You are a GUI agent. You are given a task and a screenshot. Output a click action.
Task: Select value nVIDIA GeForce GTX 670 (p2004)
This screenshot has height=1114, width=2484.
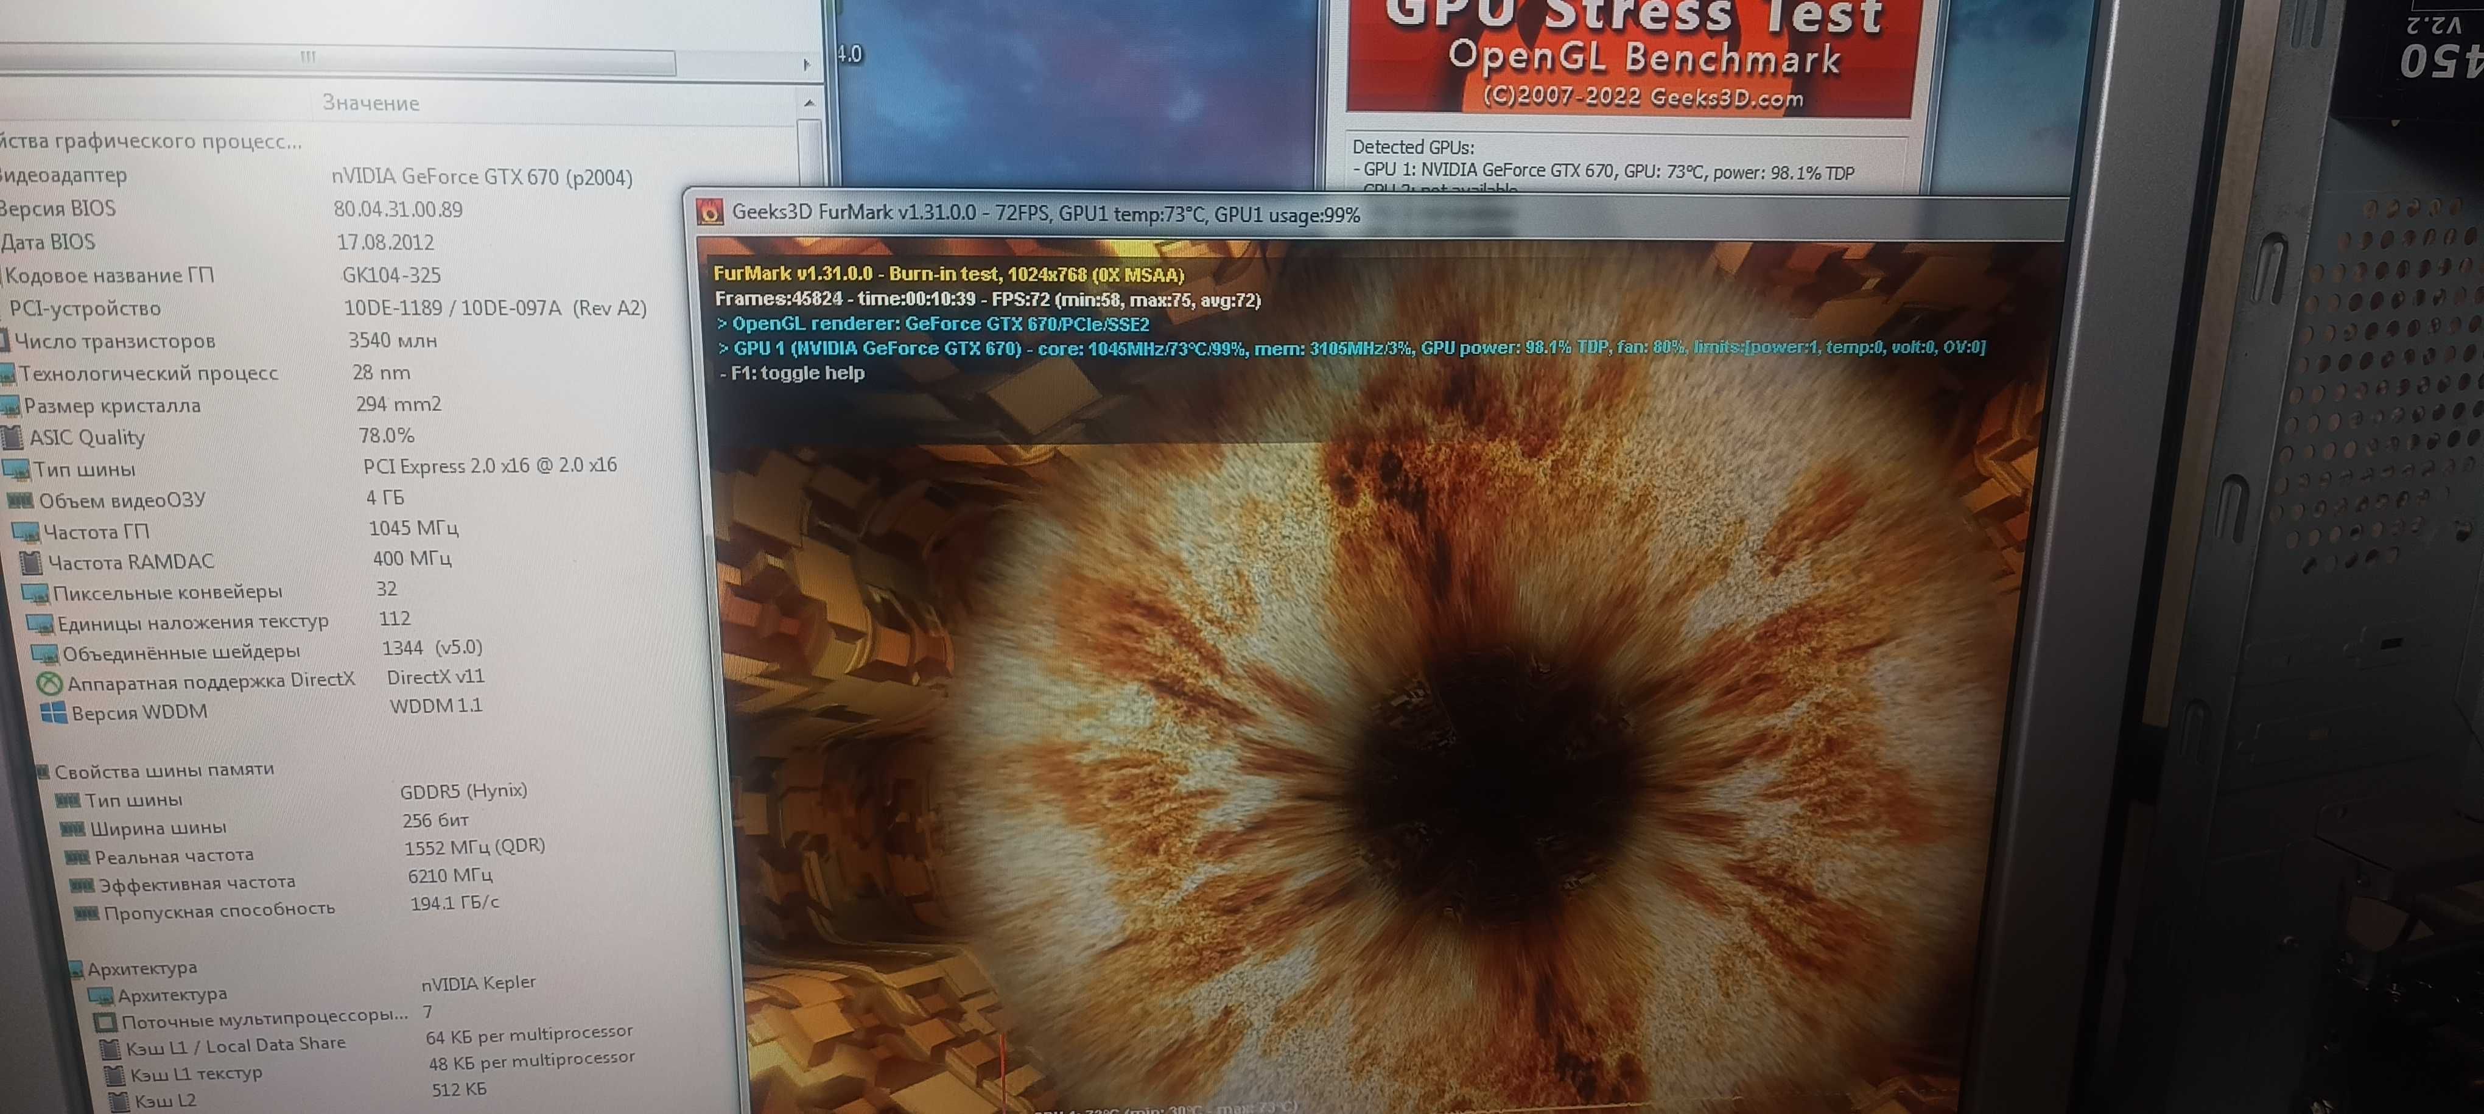tap(482, 177)
